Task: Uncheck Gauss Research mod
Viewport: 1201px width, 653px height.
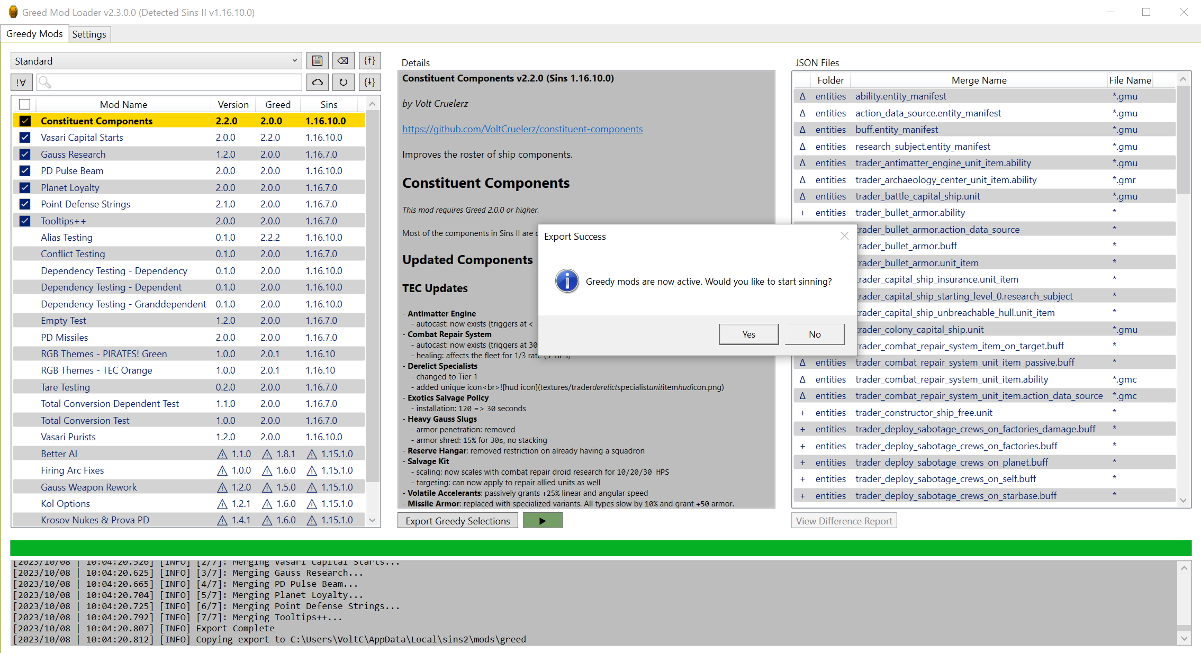Action: [25, 155]
